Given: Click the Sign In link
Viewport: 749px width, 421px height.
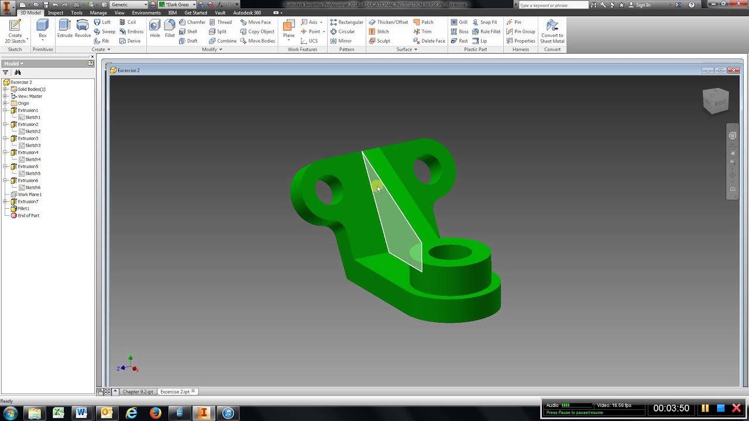Looking at the screenshot, I should pyautogui.click(x=643, y=5).
